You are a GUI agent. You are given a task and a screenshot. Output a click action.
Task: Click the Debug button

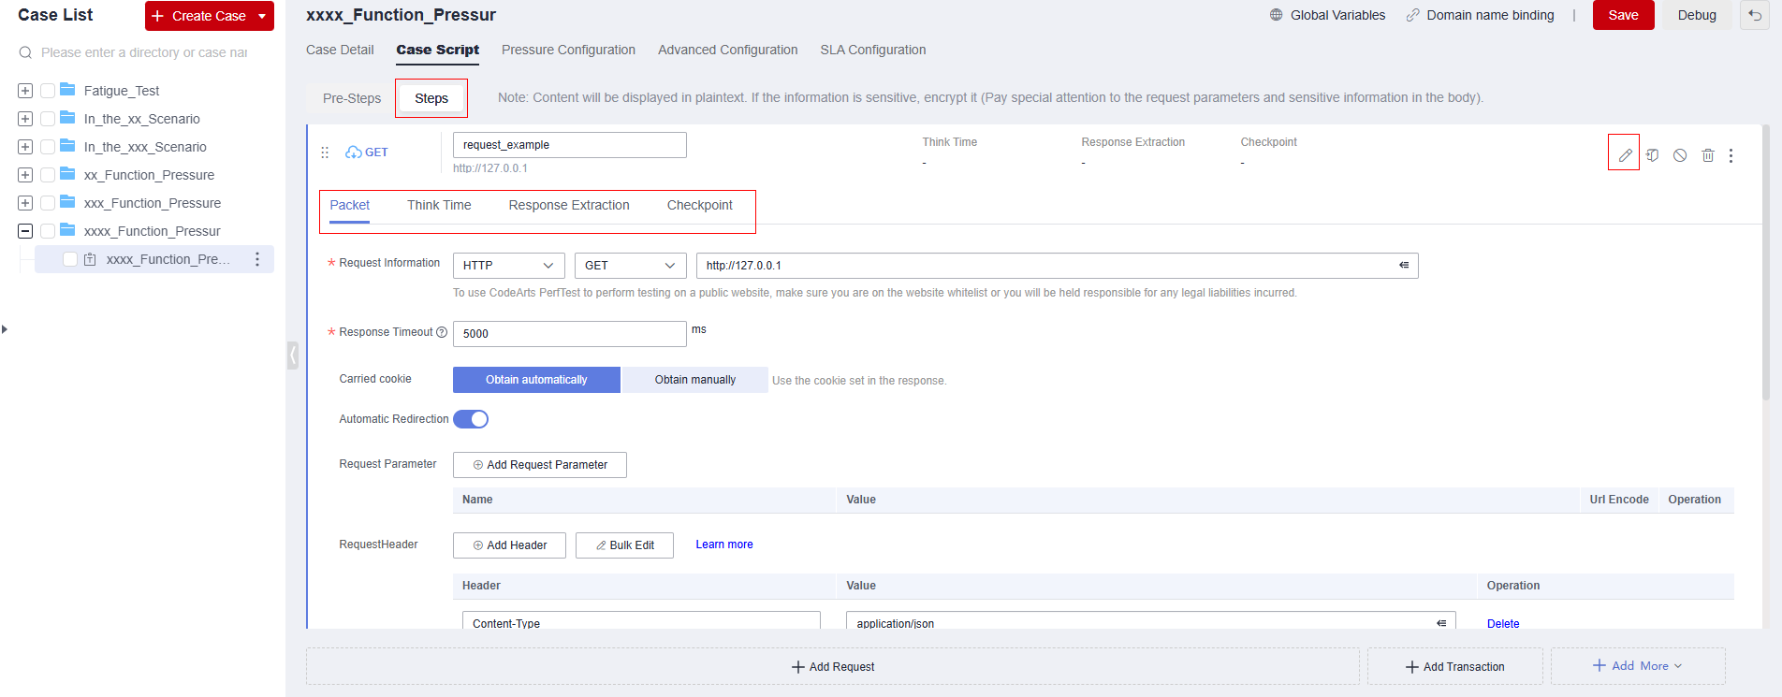(1696, 15)
